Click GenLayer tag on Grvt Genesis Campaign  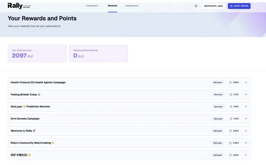(x=218, y=119)
